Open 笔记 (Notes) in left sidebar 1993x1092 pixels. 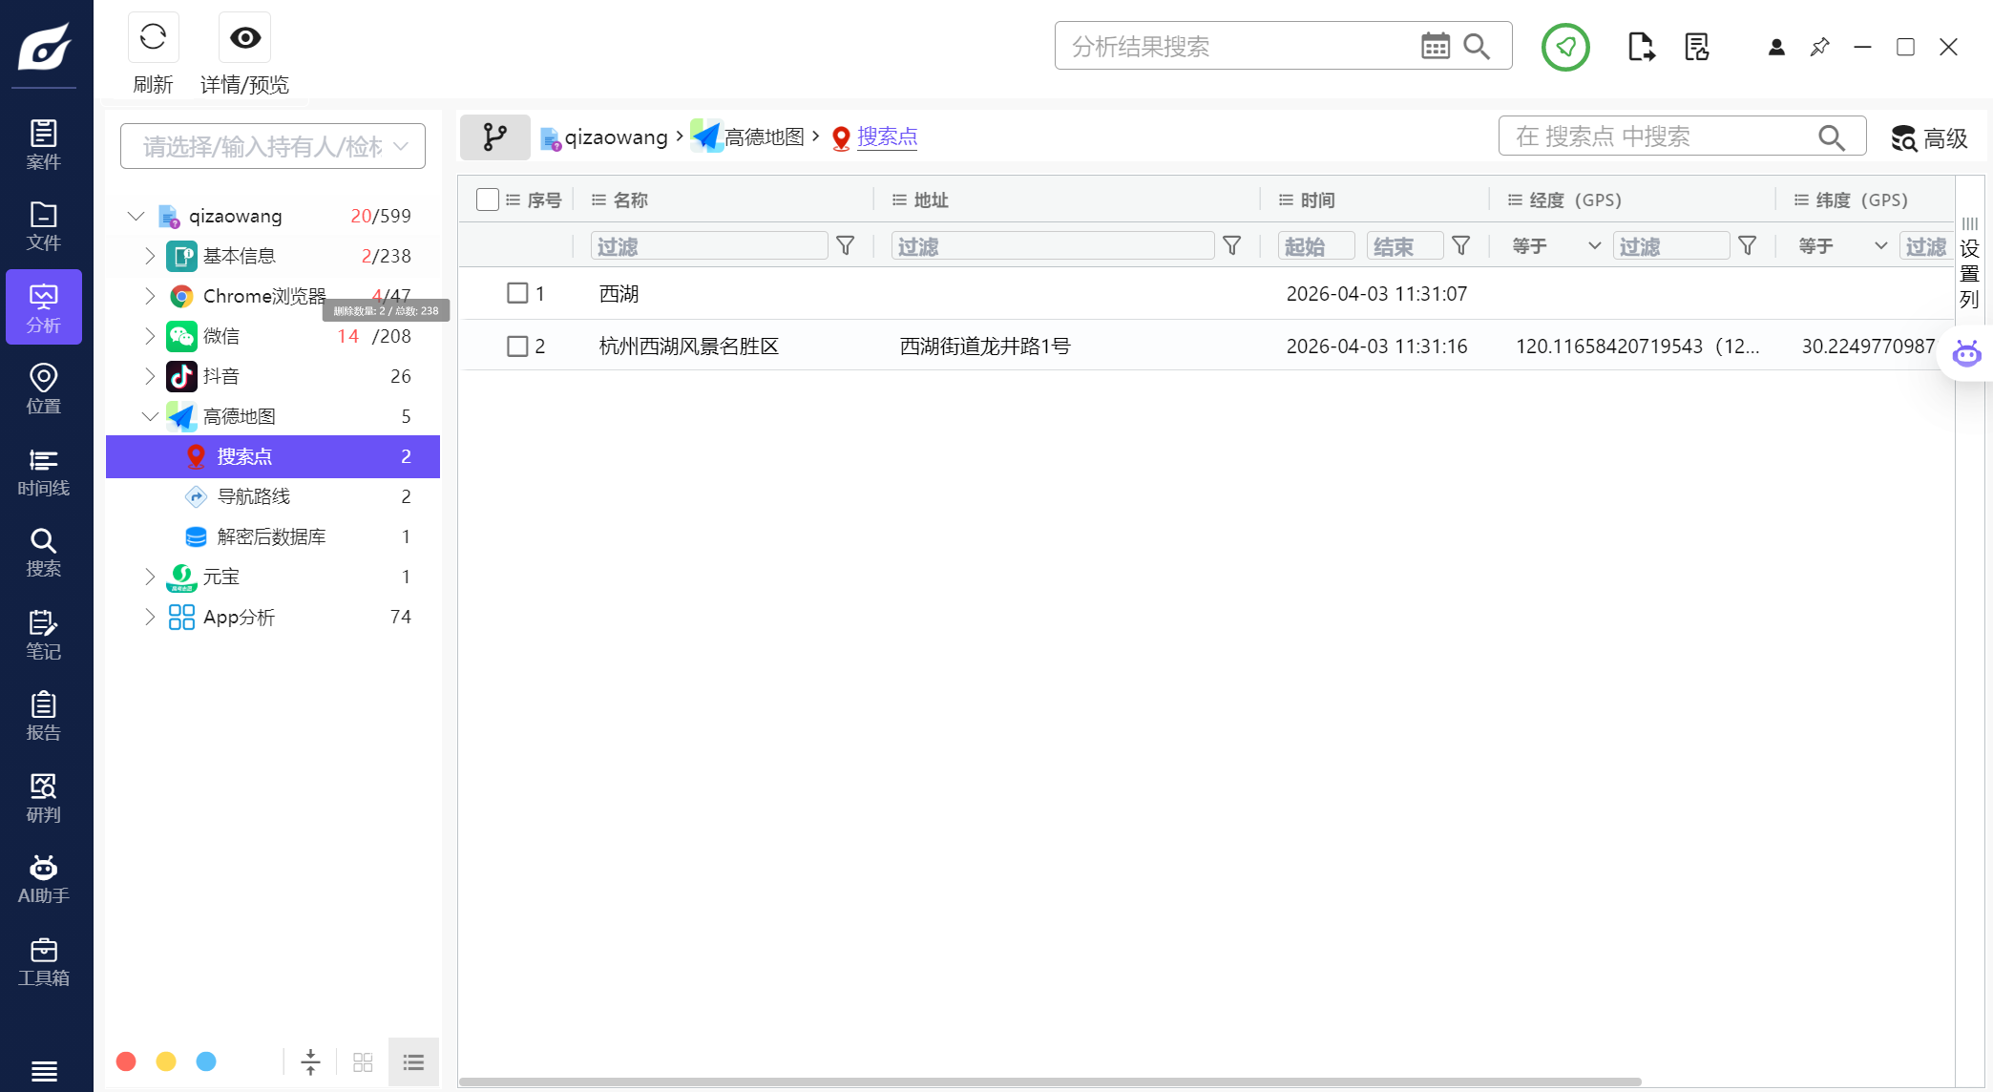click(x=44, y=635)
